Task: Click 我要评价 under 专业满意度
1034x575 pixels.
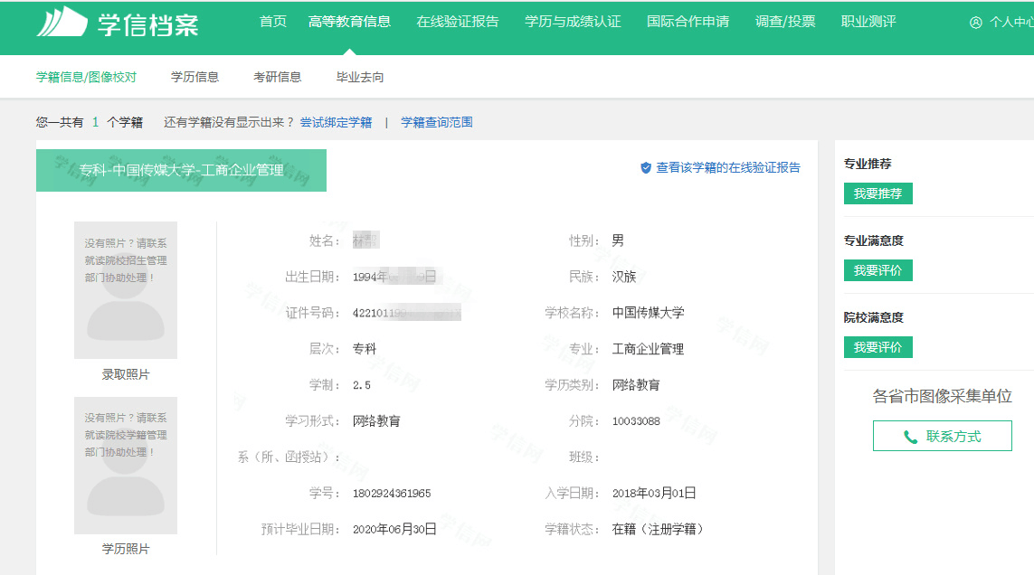Action: click(x=877, y=270)
